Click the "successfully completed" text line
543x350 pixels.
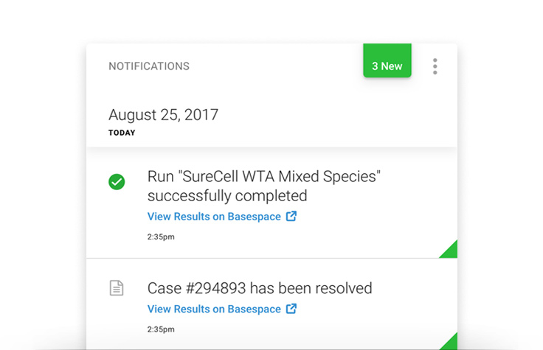[x=227, y=196]
